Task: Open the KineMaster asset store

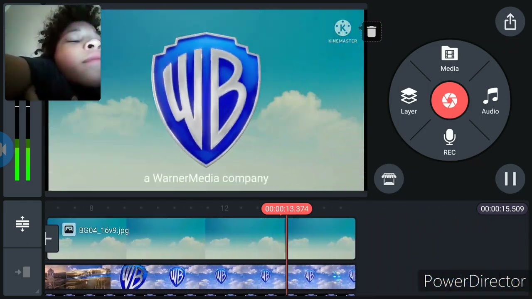Action: (x=389, y=179)
